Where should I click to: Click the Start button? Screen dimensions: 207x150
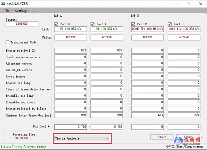(x=162, y=137)
